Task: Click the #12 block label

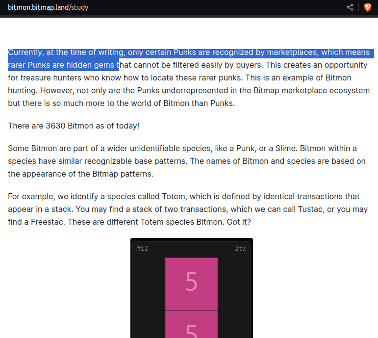Action: pos(143,249)
